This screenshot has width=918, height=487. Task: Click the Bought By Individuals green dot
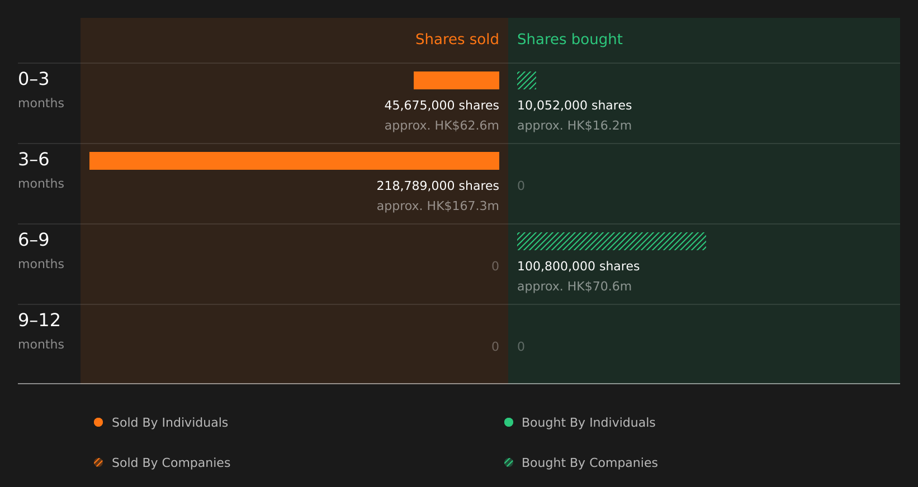coord(509,422)
